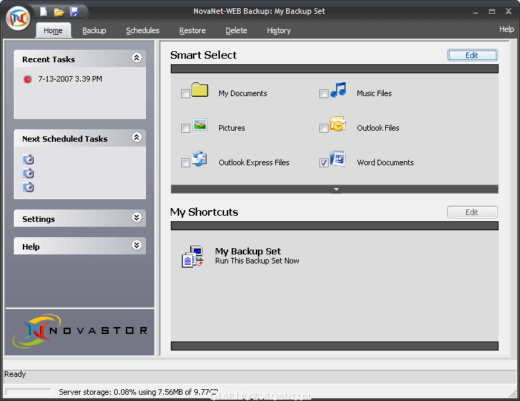Click Edit button for My Shortcuts
This screenshot has width=520, height=401.
click(472, 212)
